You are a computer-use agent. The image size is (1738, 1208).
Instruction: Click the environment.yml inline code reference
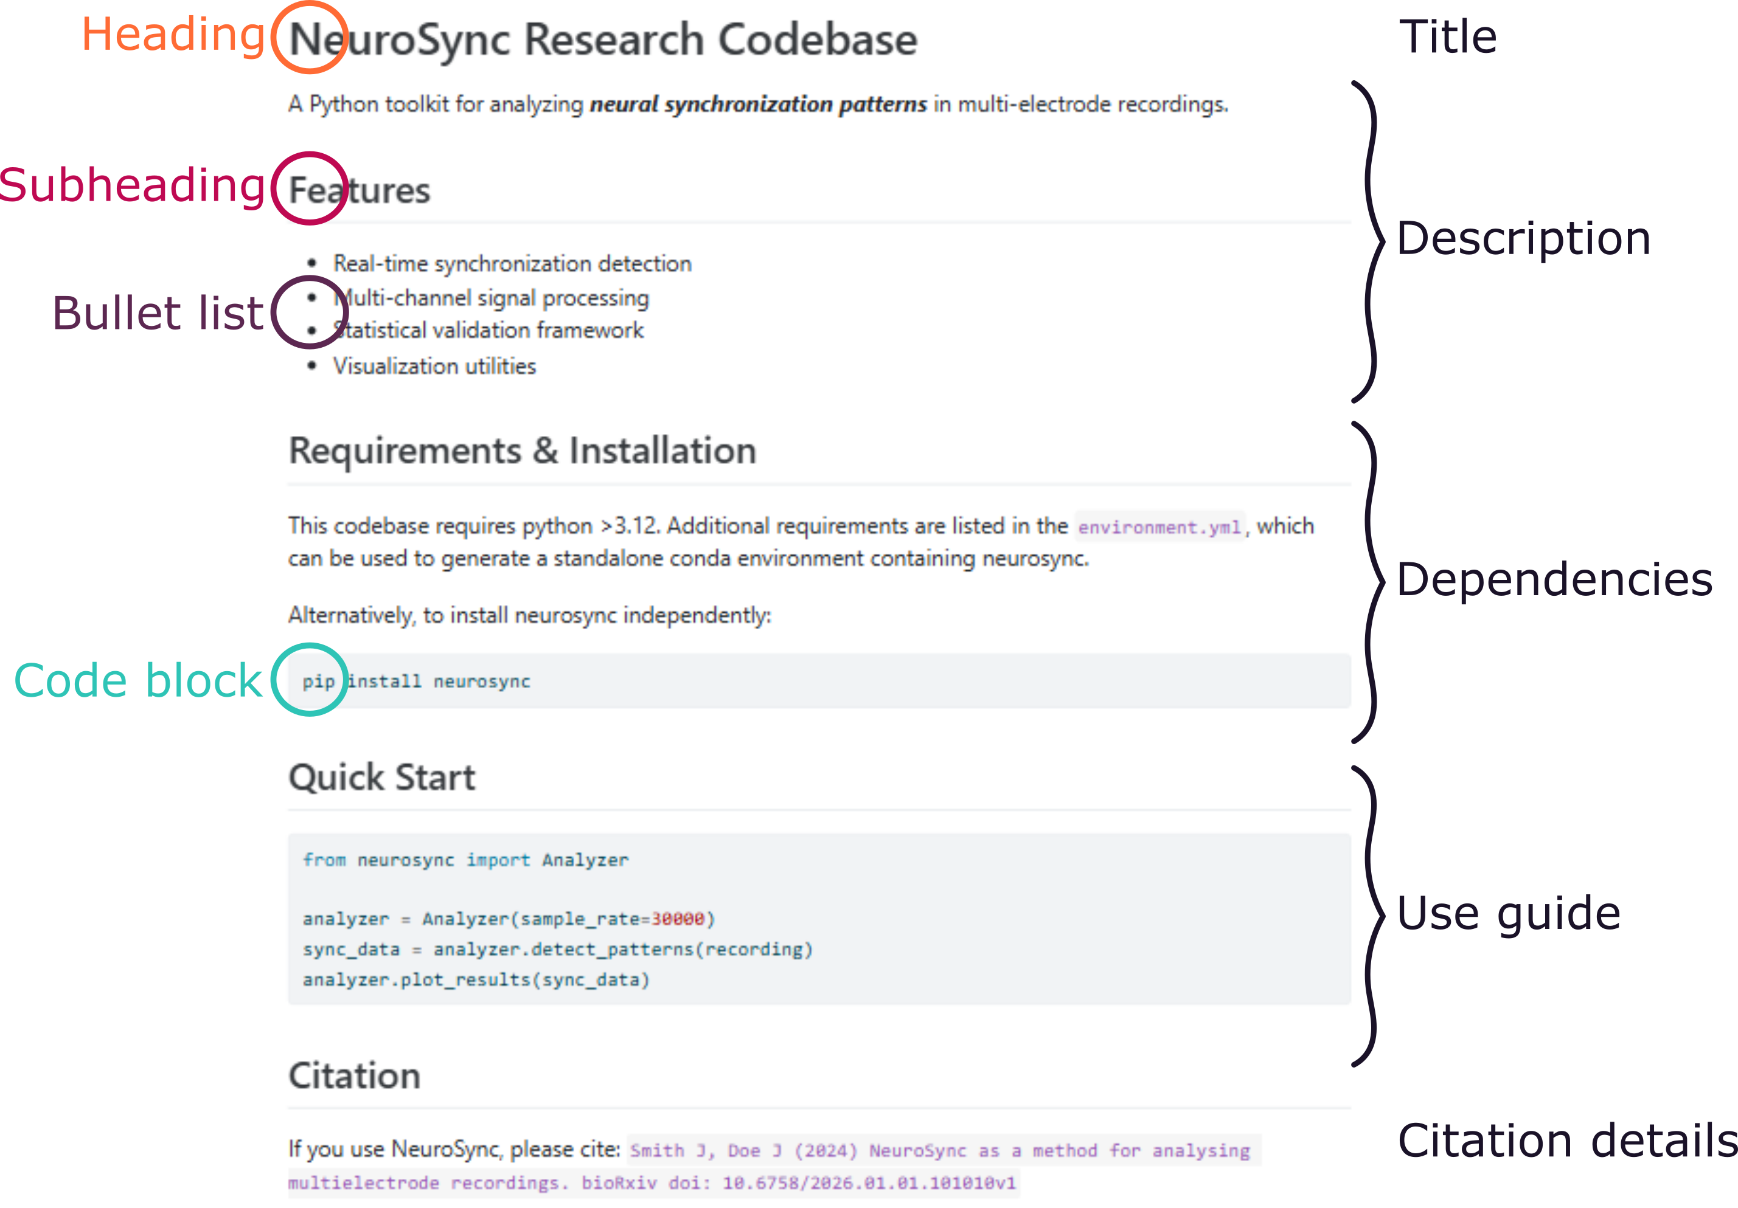[1159, 527]
